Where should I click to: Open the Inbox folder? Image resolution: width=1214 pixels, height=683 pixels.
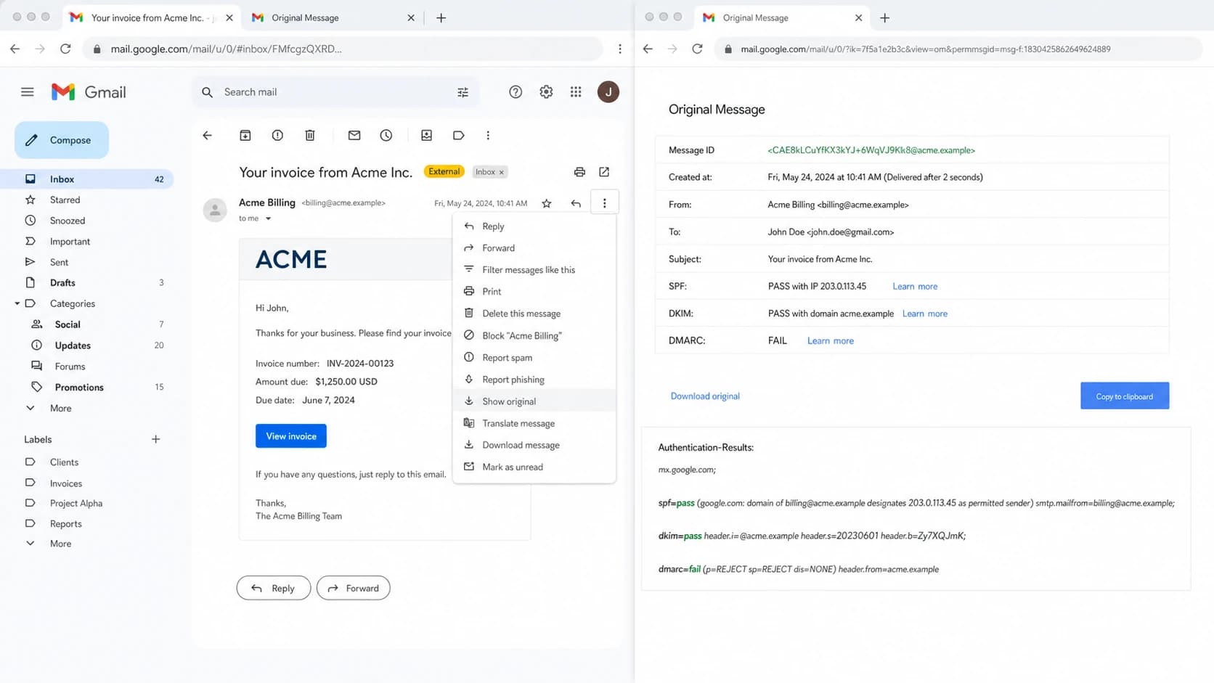87,179
